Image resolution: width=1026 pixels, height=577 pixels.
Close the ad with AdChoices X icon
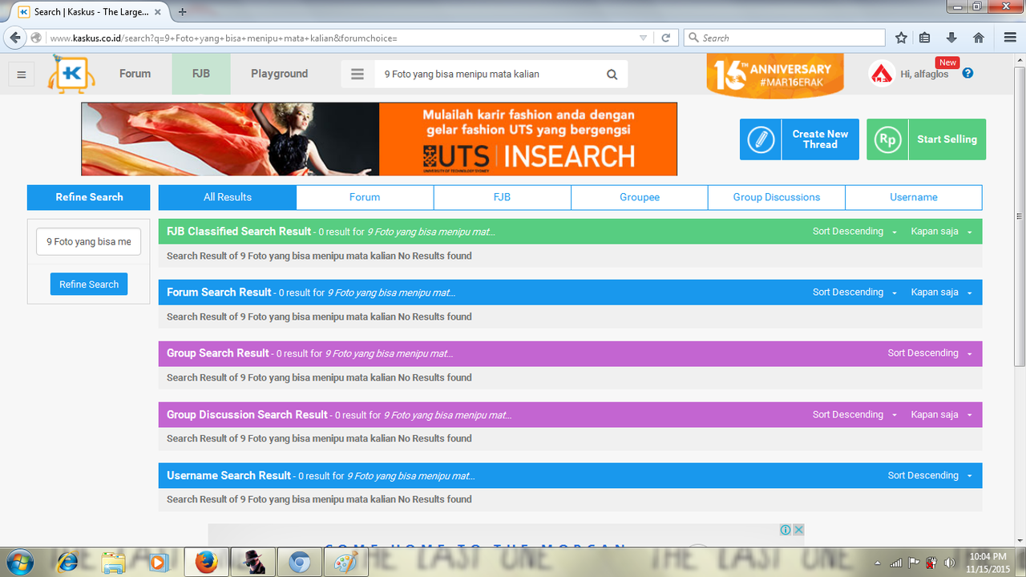pyautogui.click(x=798, y=530)
